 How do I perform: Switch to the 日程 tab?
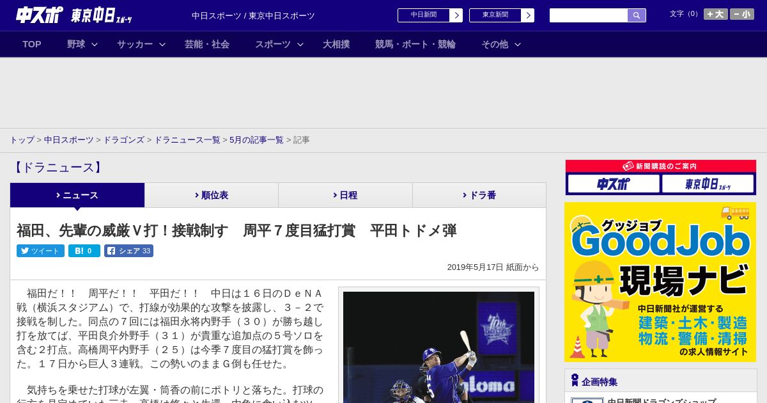point(346,195)
